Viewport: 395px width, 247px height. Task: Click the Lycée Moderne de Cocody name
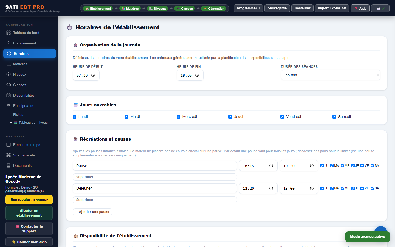pyautogui.click(x=24, y=179)
